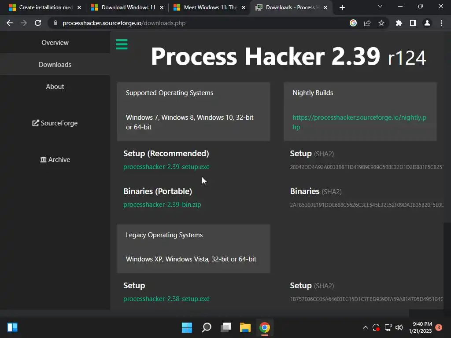Switch to Meet Windows 11 tab
The width and height of the screenshot is (451, 338).
[x=209, y=7]
